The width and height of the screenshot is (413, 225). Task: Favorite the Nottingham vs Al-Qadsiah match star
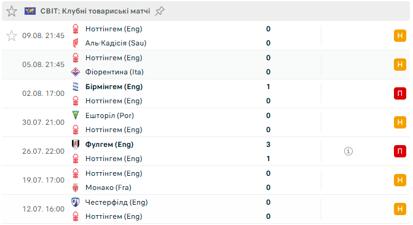tap(12, 36)
